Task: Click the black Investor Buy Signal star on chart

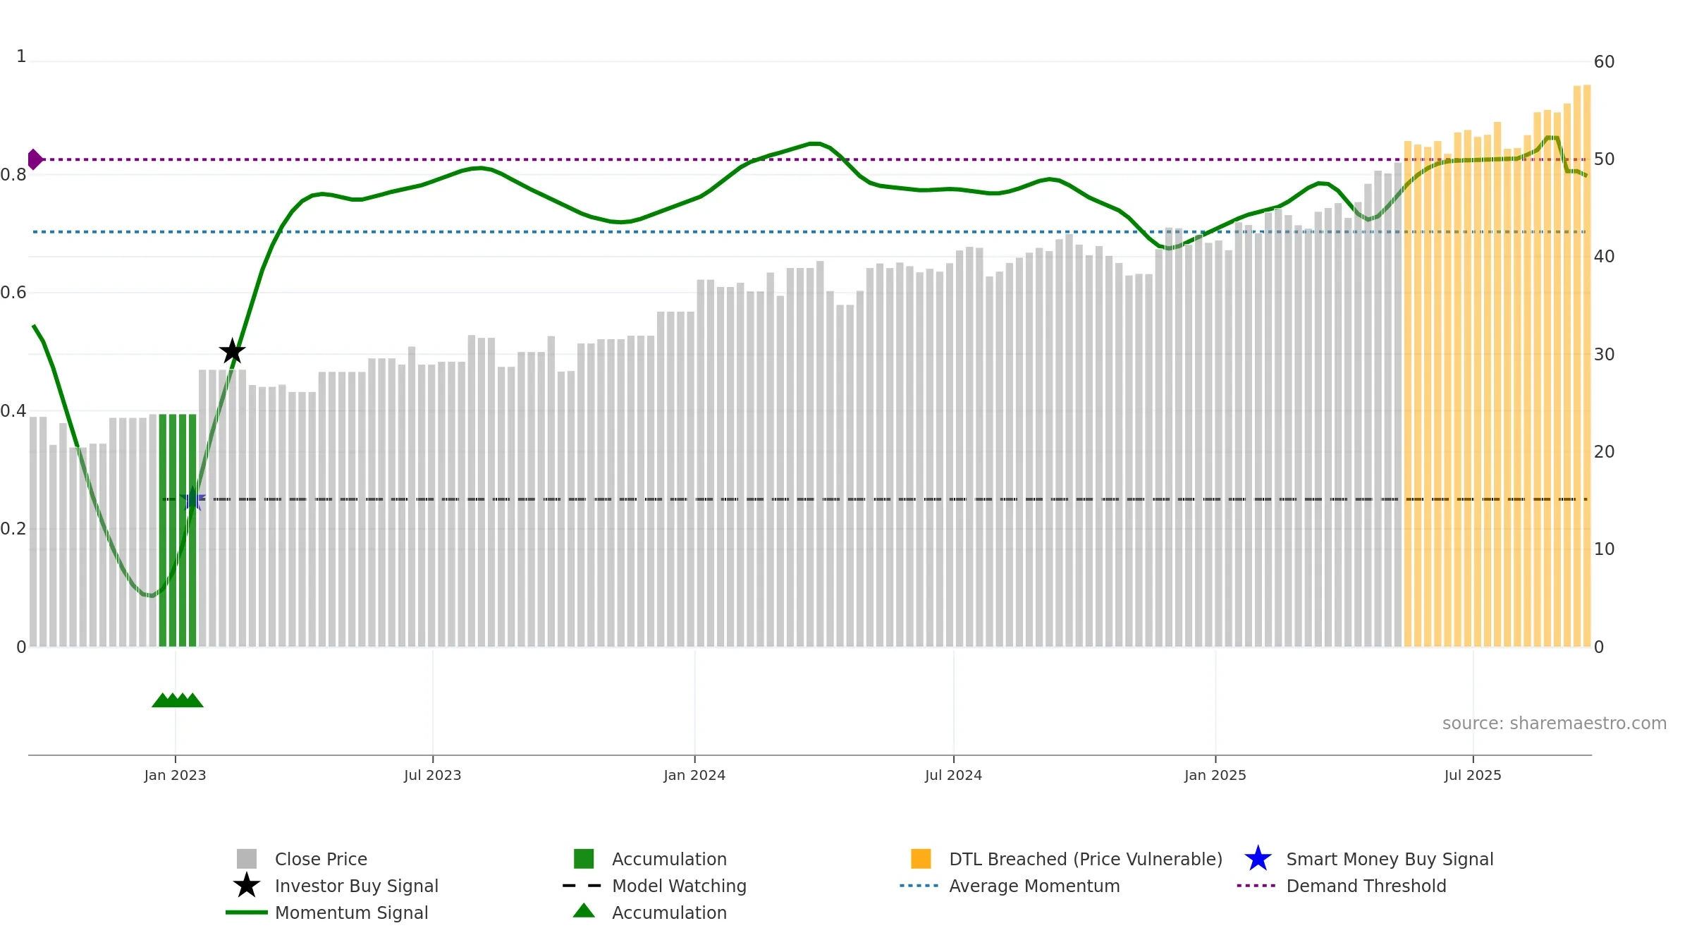Action: pyautogui.click(x=232, y=351)
